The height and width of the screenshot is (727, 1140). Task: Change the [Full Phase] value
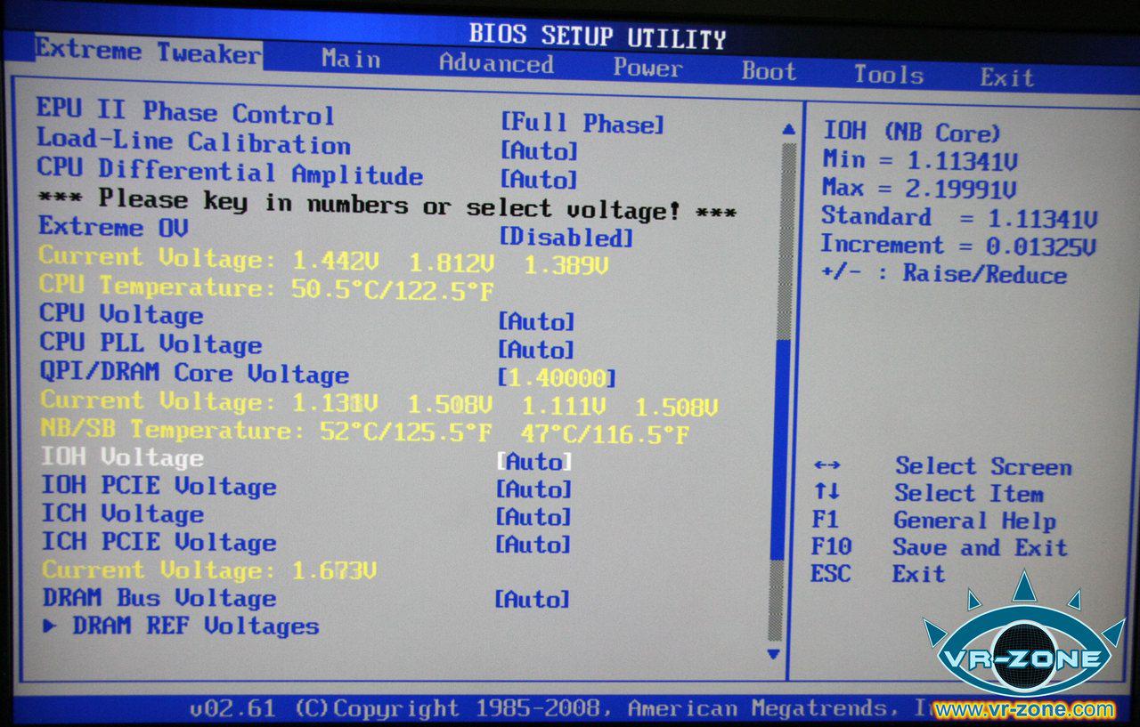(x=582, y=125)
